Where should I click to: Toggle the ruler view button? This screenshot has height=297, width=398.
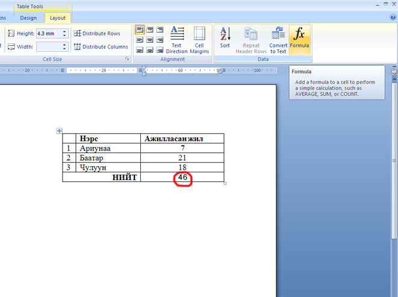tap(394, 72)
